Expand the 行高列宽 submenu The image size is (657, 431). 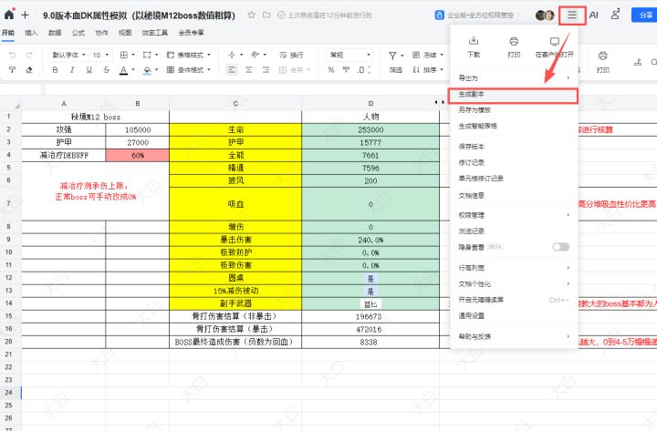click(514, 268)
